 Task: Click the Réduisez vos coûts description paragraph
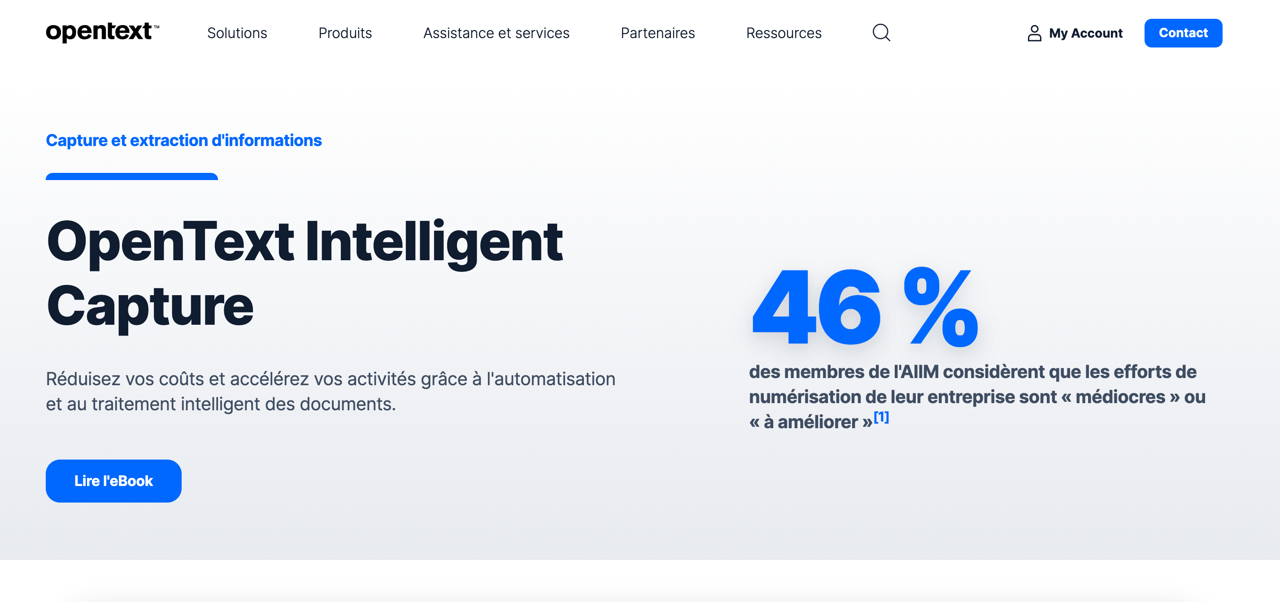click(x=331, y=391)
